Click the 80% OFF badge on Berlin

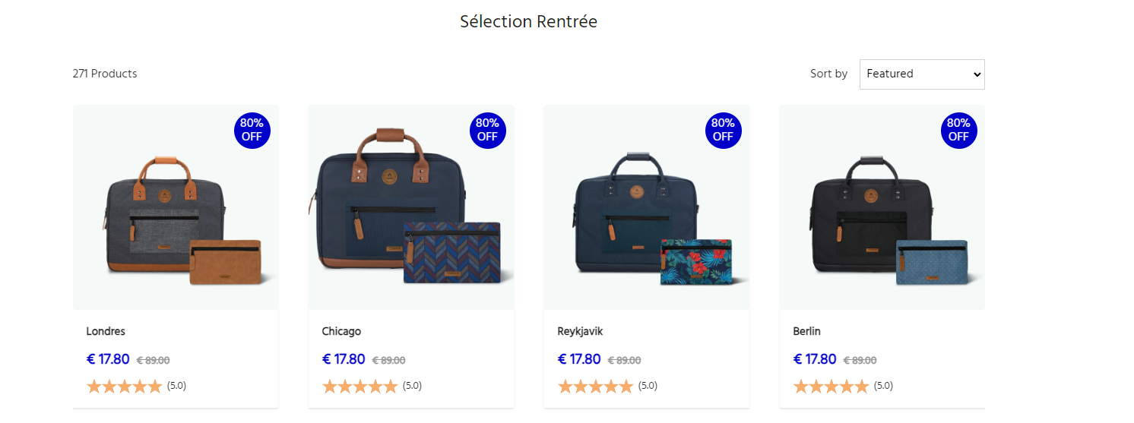click(959, 130)
